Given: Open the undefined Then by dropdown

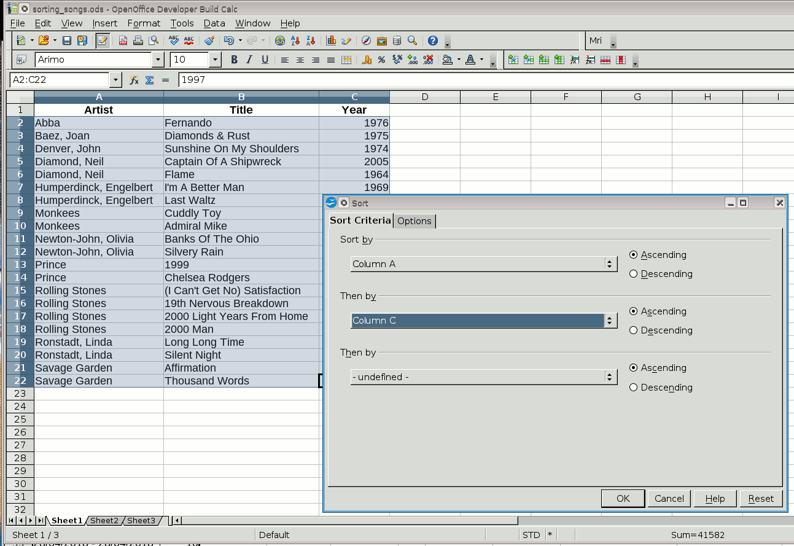Looking at the screenshot, I should click(x=610, y=377).
